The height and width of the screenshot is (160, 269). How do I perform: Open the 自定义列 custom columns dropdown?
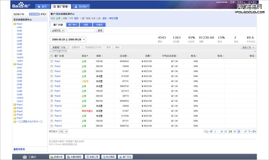(248, 47)
